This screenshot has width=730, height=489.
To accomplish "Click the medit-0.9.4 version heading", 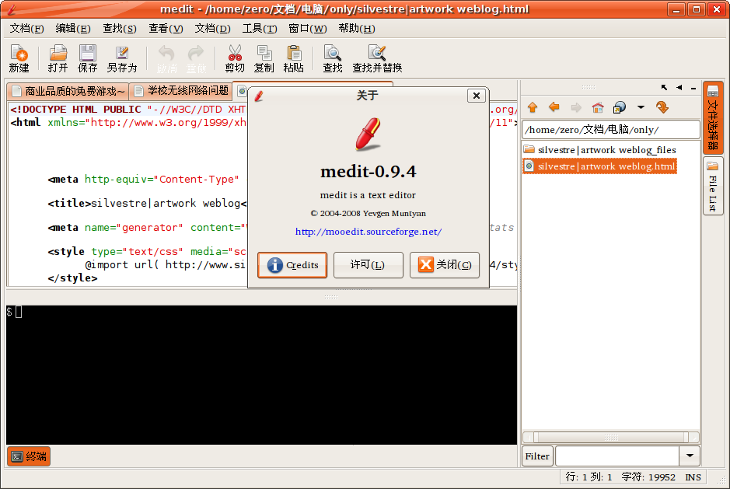I will click(x=368, y=172).
